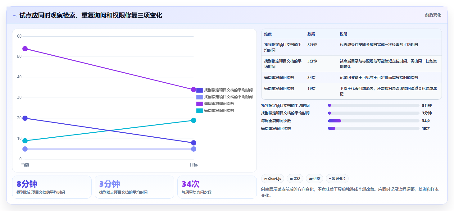
Task: Click legend text beside the dark indigo swatch
Action: pyautogui.click(x=228, y=90)
